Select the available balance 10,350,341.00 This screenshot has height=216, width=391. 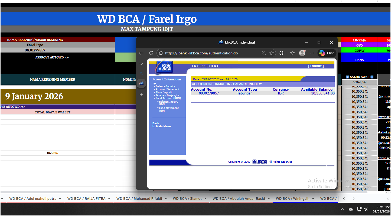(x=323, y=93)
